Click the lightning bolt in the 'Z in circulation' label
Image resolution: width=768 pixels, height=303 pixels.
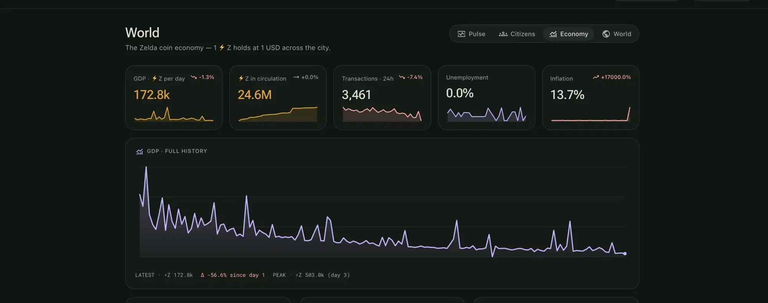pyautogui.click(x=241, y=78)
